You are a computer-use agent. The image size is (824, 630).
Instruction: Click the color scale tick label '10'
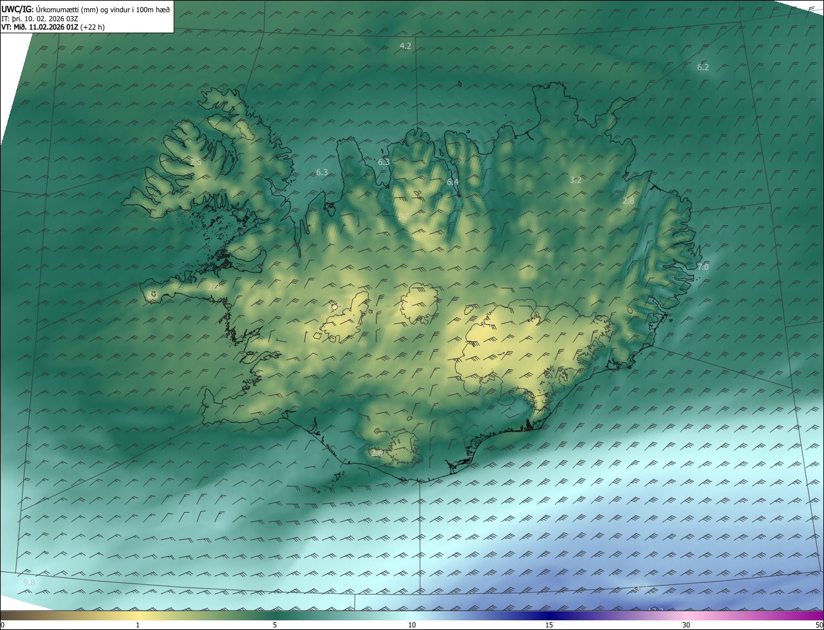coord(412,625)
